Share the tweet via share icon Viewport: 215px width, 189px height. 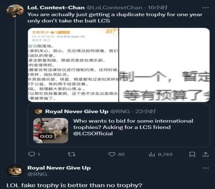coord(206,154)
